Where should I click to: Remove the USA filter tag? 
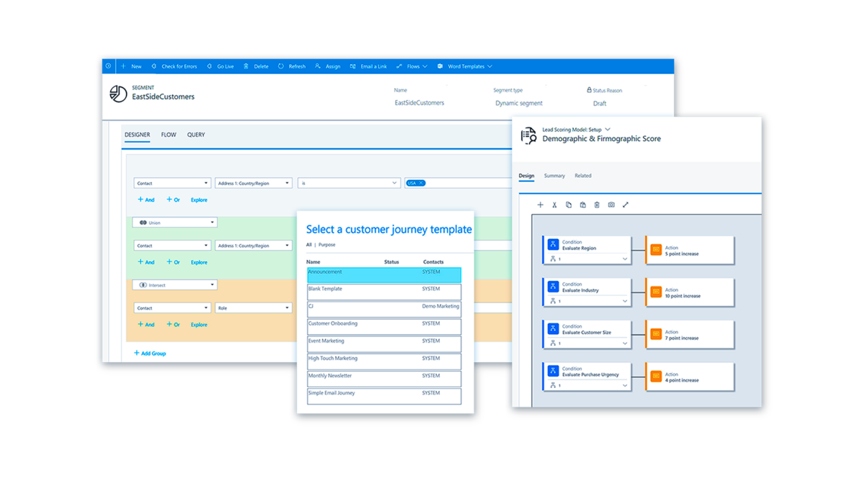point(420,183)
